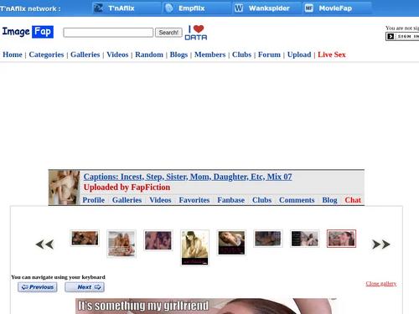
Task: Open MovieFap network site icon
Action: 309,8
